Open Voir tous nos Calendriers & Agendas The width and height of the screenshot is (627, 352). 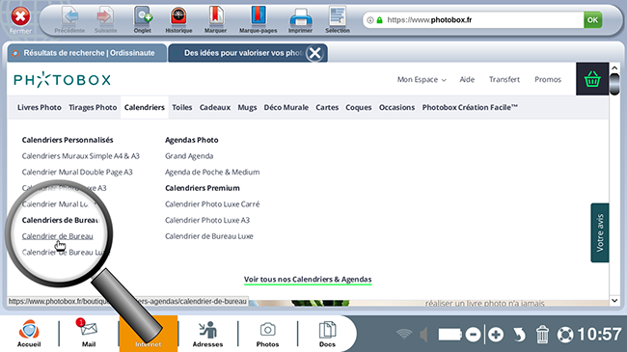coord(308,280)
